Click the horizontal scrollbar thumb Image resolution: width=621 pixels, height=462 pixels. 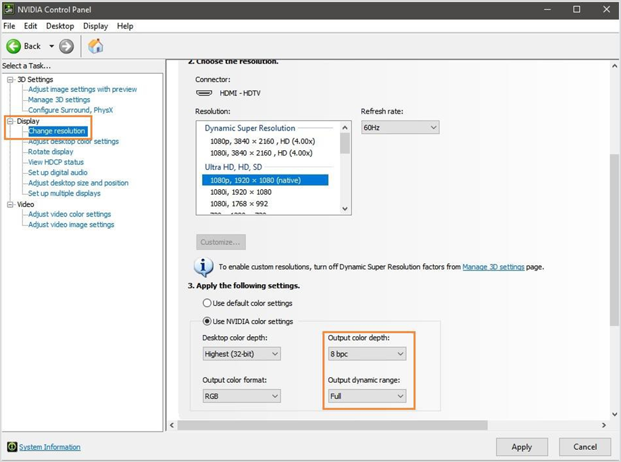tap(332, 425)
